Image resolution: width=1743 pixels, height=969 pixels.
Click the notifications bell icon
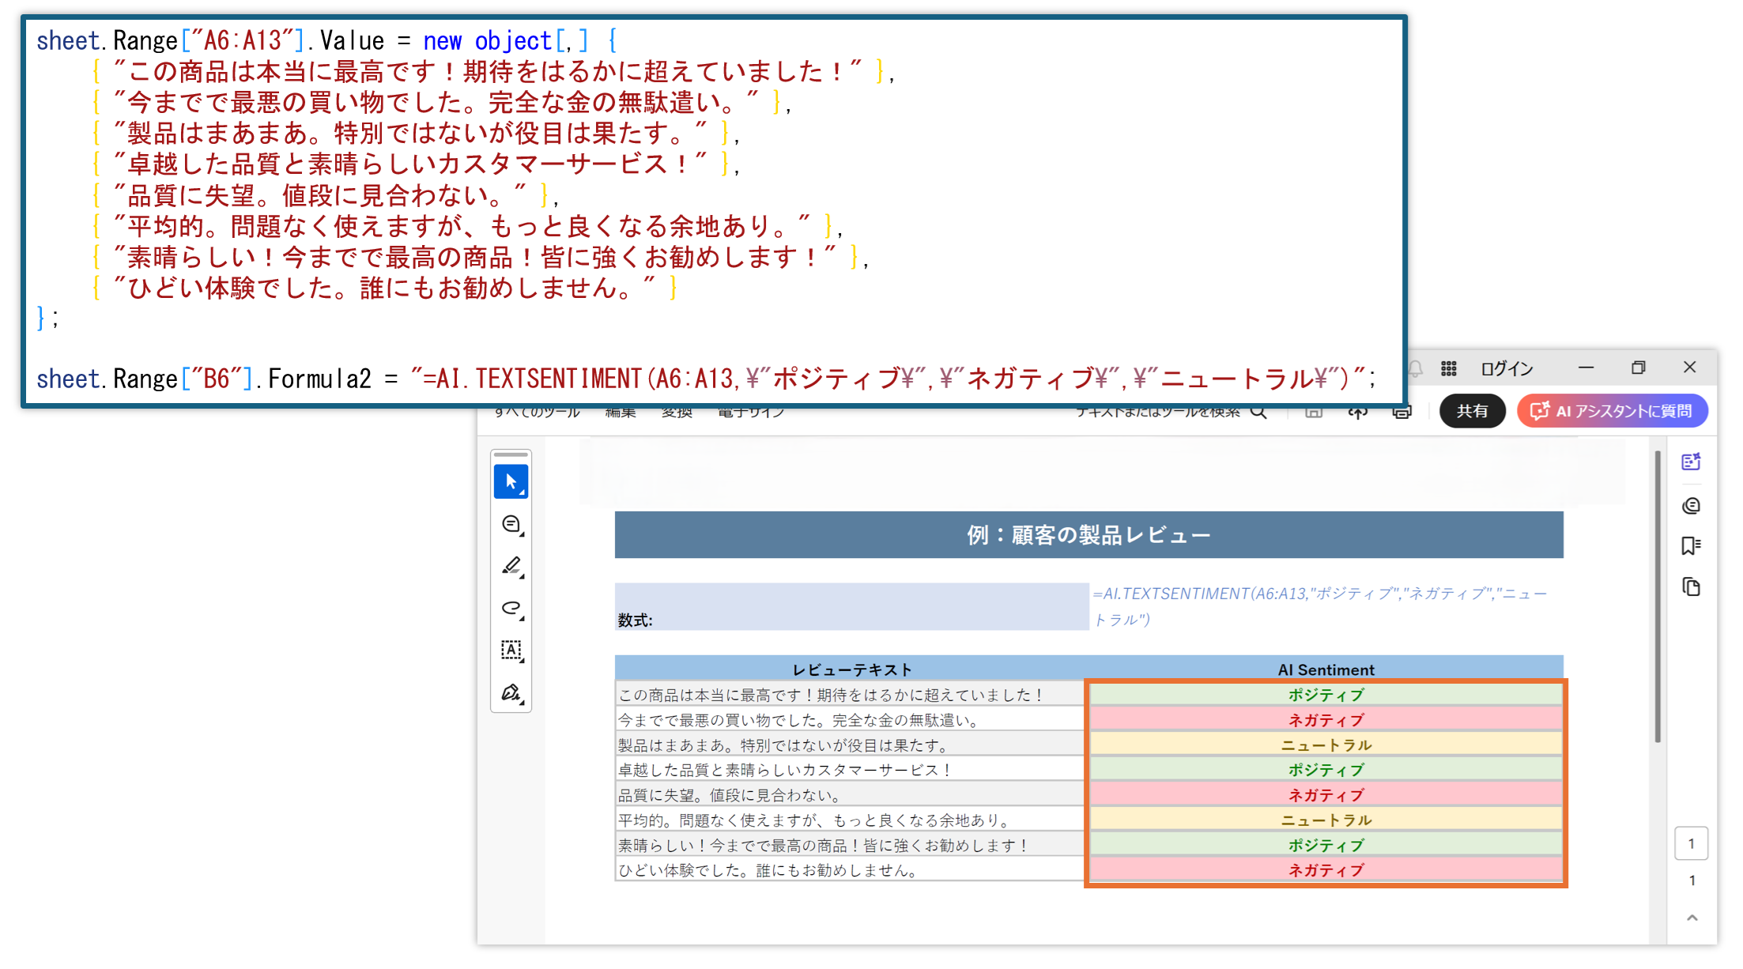(x=1416, y=368)
